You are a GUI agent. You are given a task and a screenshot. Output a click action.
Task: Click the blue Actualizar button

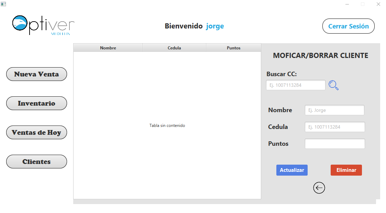292,170
